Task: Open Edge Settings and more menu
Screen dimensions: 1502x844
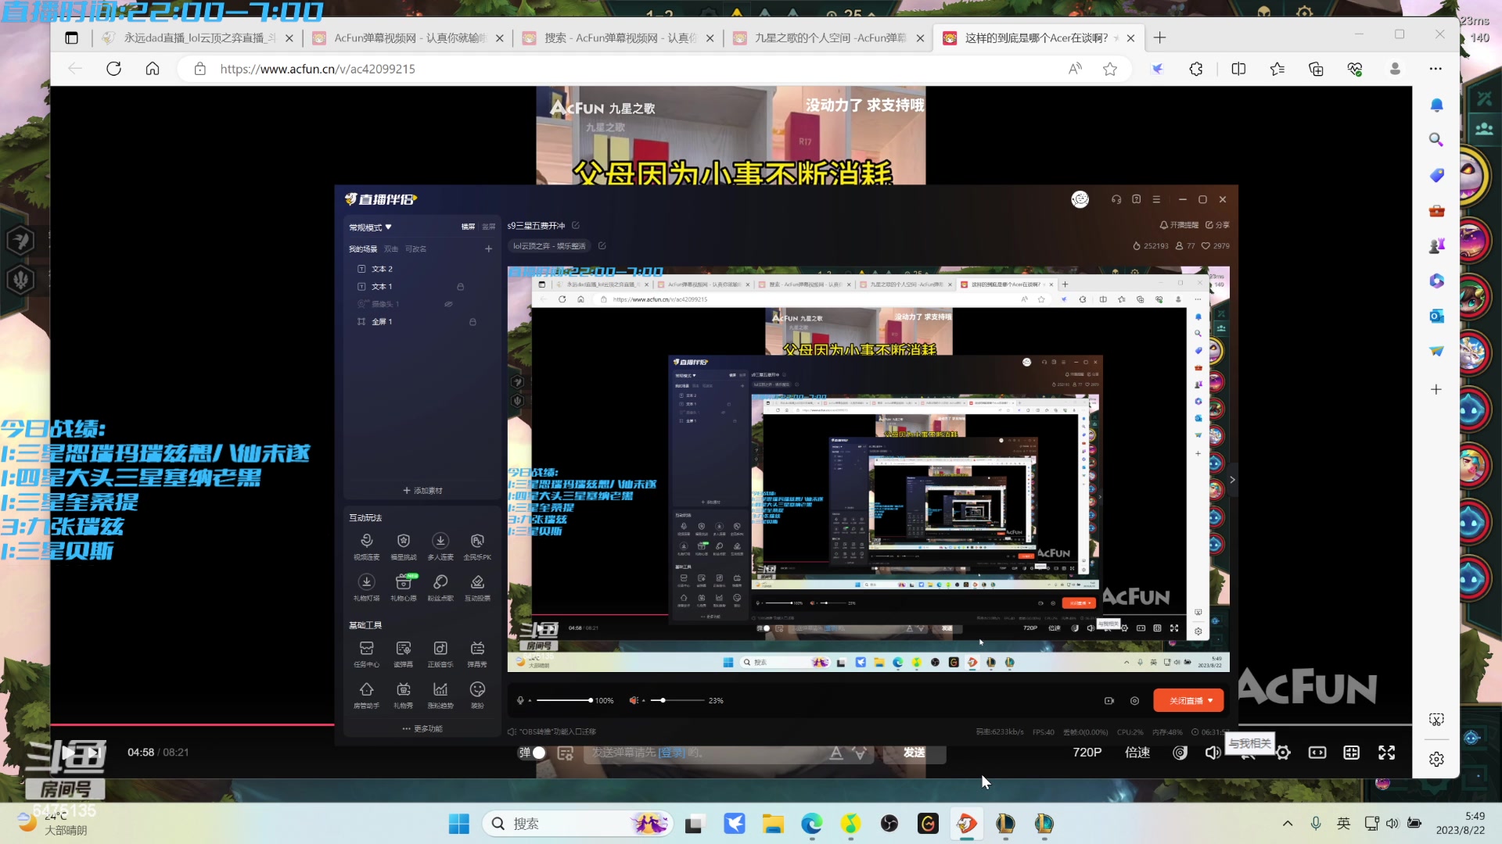Action: click(x=1435, y=69)
